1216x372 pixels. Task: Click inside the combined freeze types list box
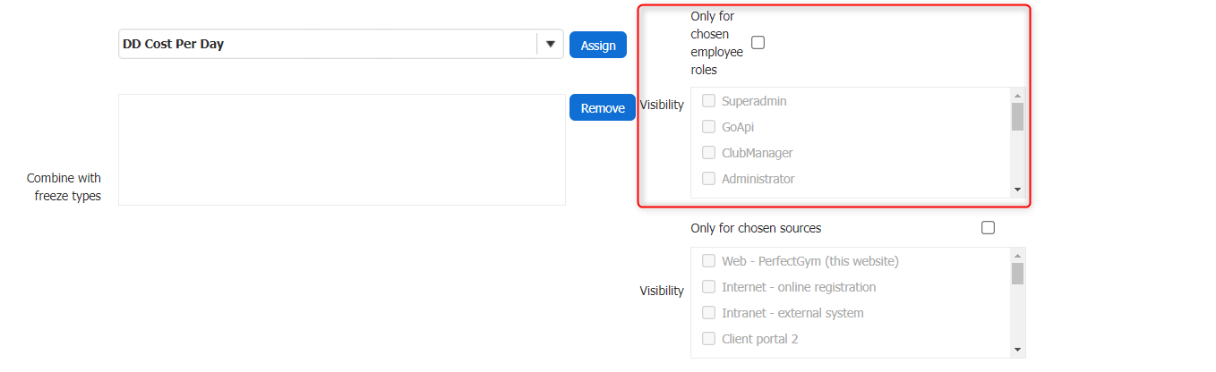point(341,149)
